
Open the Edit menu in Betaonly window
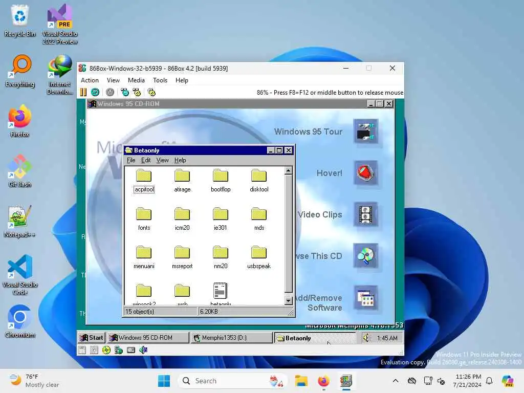click(x=146, y=160)
